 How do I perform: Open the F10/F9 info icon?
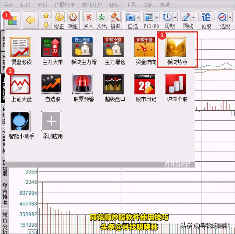pyautogui.click(x=149, y=17)
